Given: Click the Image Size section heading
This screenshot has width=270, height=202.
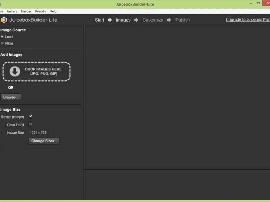Looking at the screenshot, I should coord(10,110).
